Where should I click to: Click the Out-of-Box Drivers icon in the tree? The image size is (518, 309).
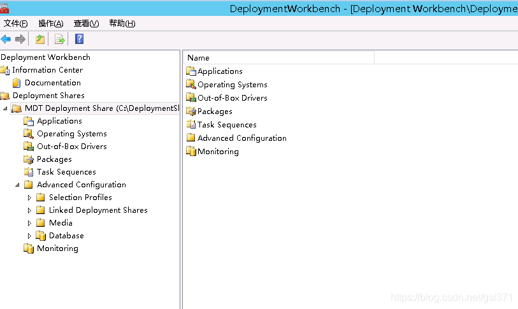coord(29,147)
